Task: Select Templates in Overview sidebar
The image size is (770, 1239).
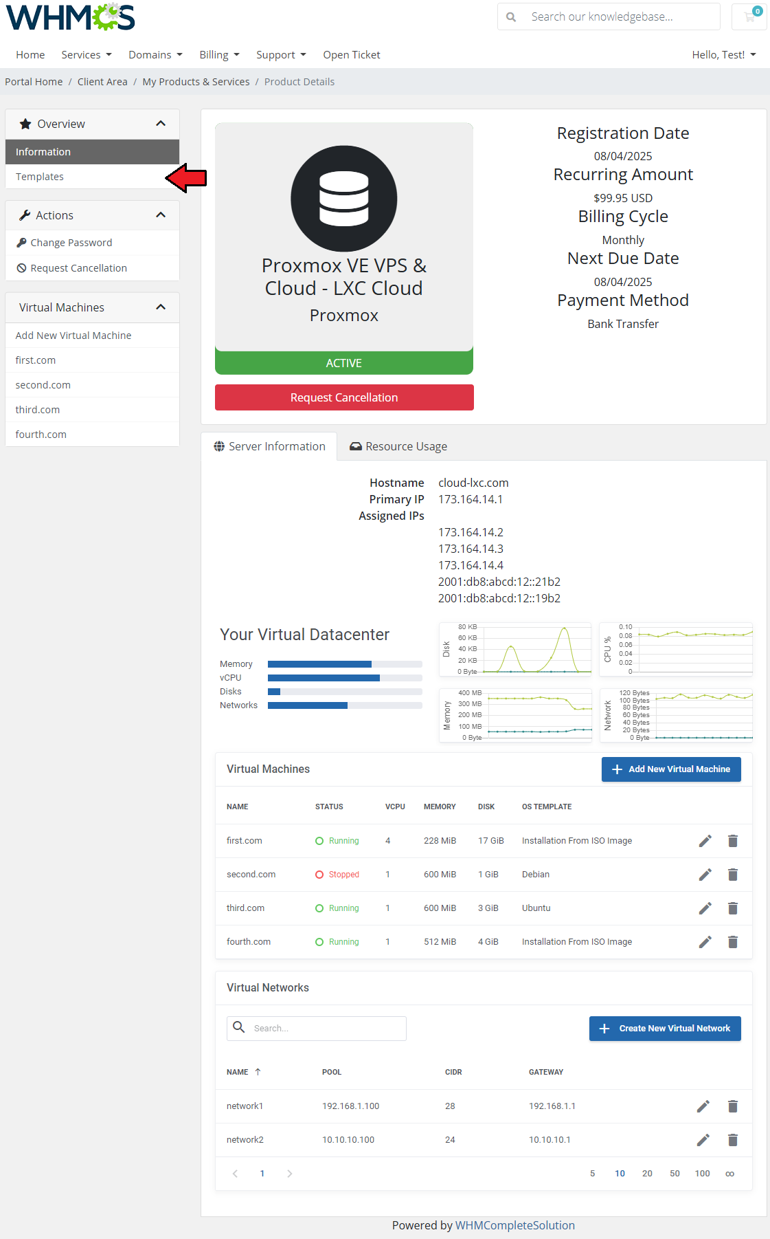Action: coord(92,177)
